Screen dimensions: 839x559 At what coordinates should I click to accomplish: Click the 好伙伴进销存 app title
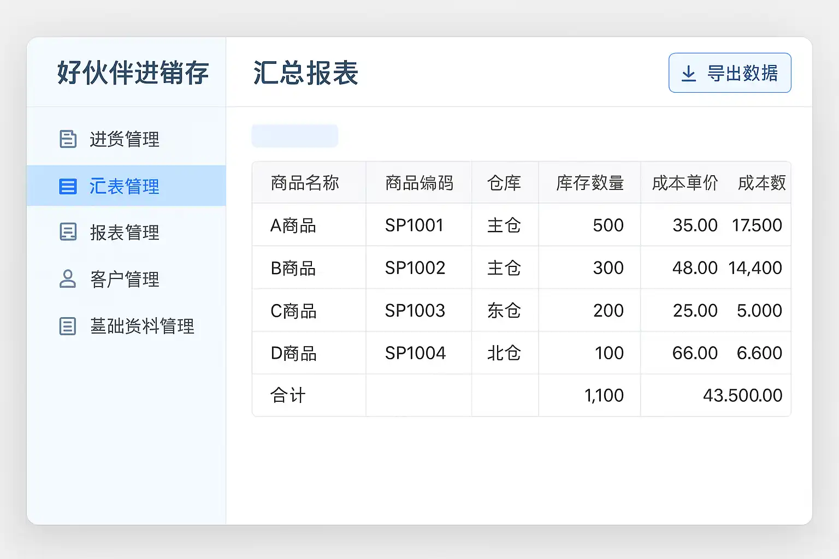[133, 73]
